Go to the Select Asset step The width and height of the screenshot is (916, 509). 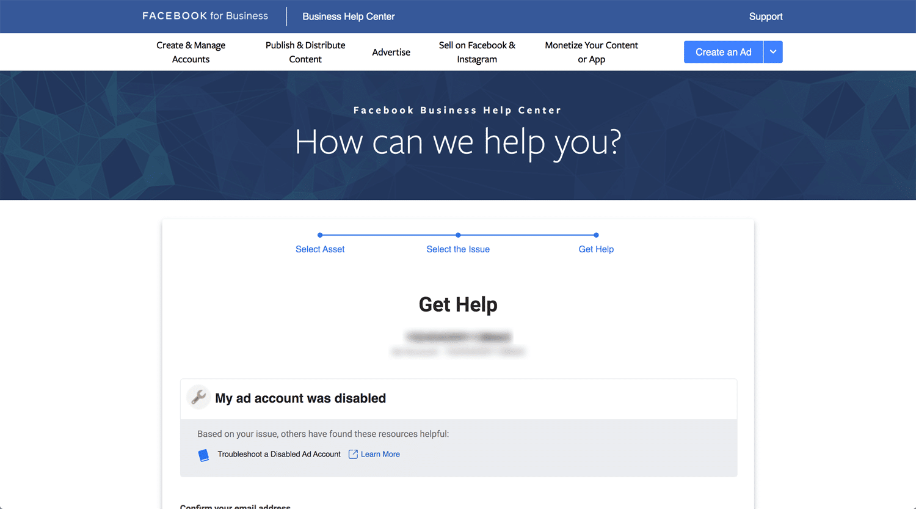point(320,249)
